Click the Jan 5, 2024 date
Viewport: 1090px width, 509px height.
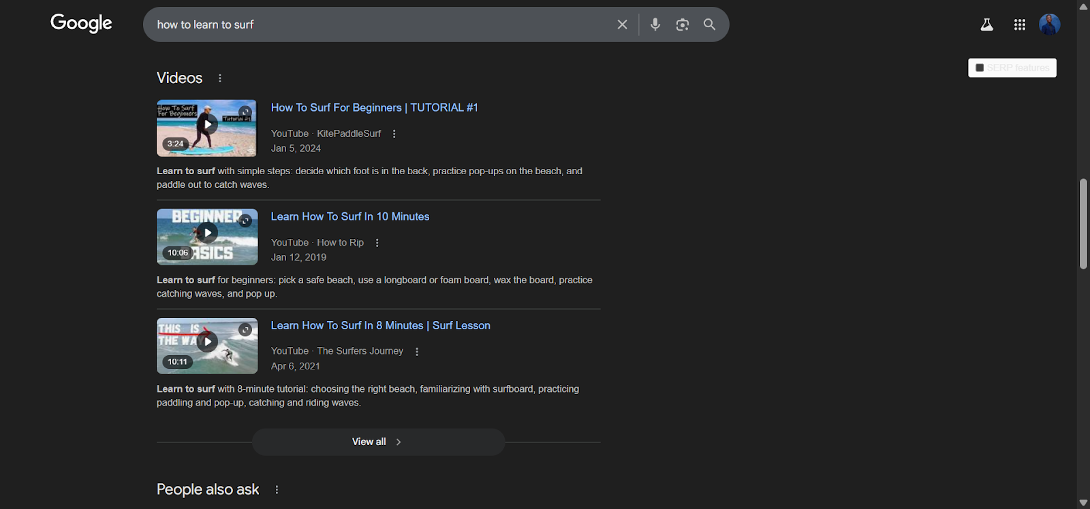(296, 148)
